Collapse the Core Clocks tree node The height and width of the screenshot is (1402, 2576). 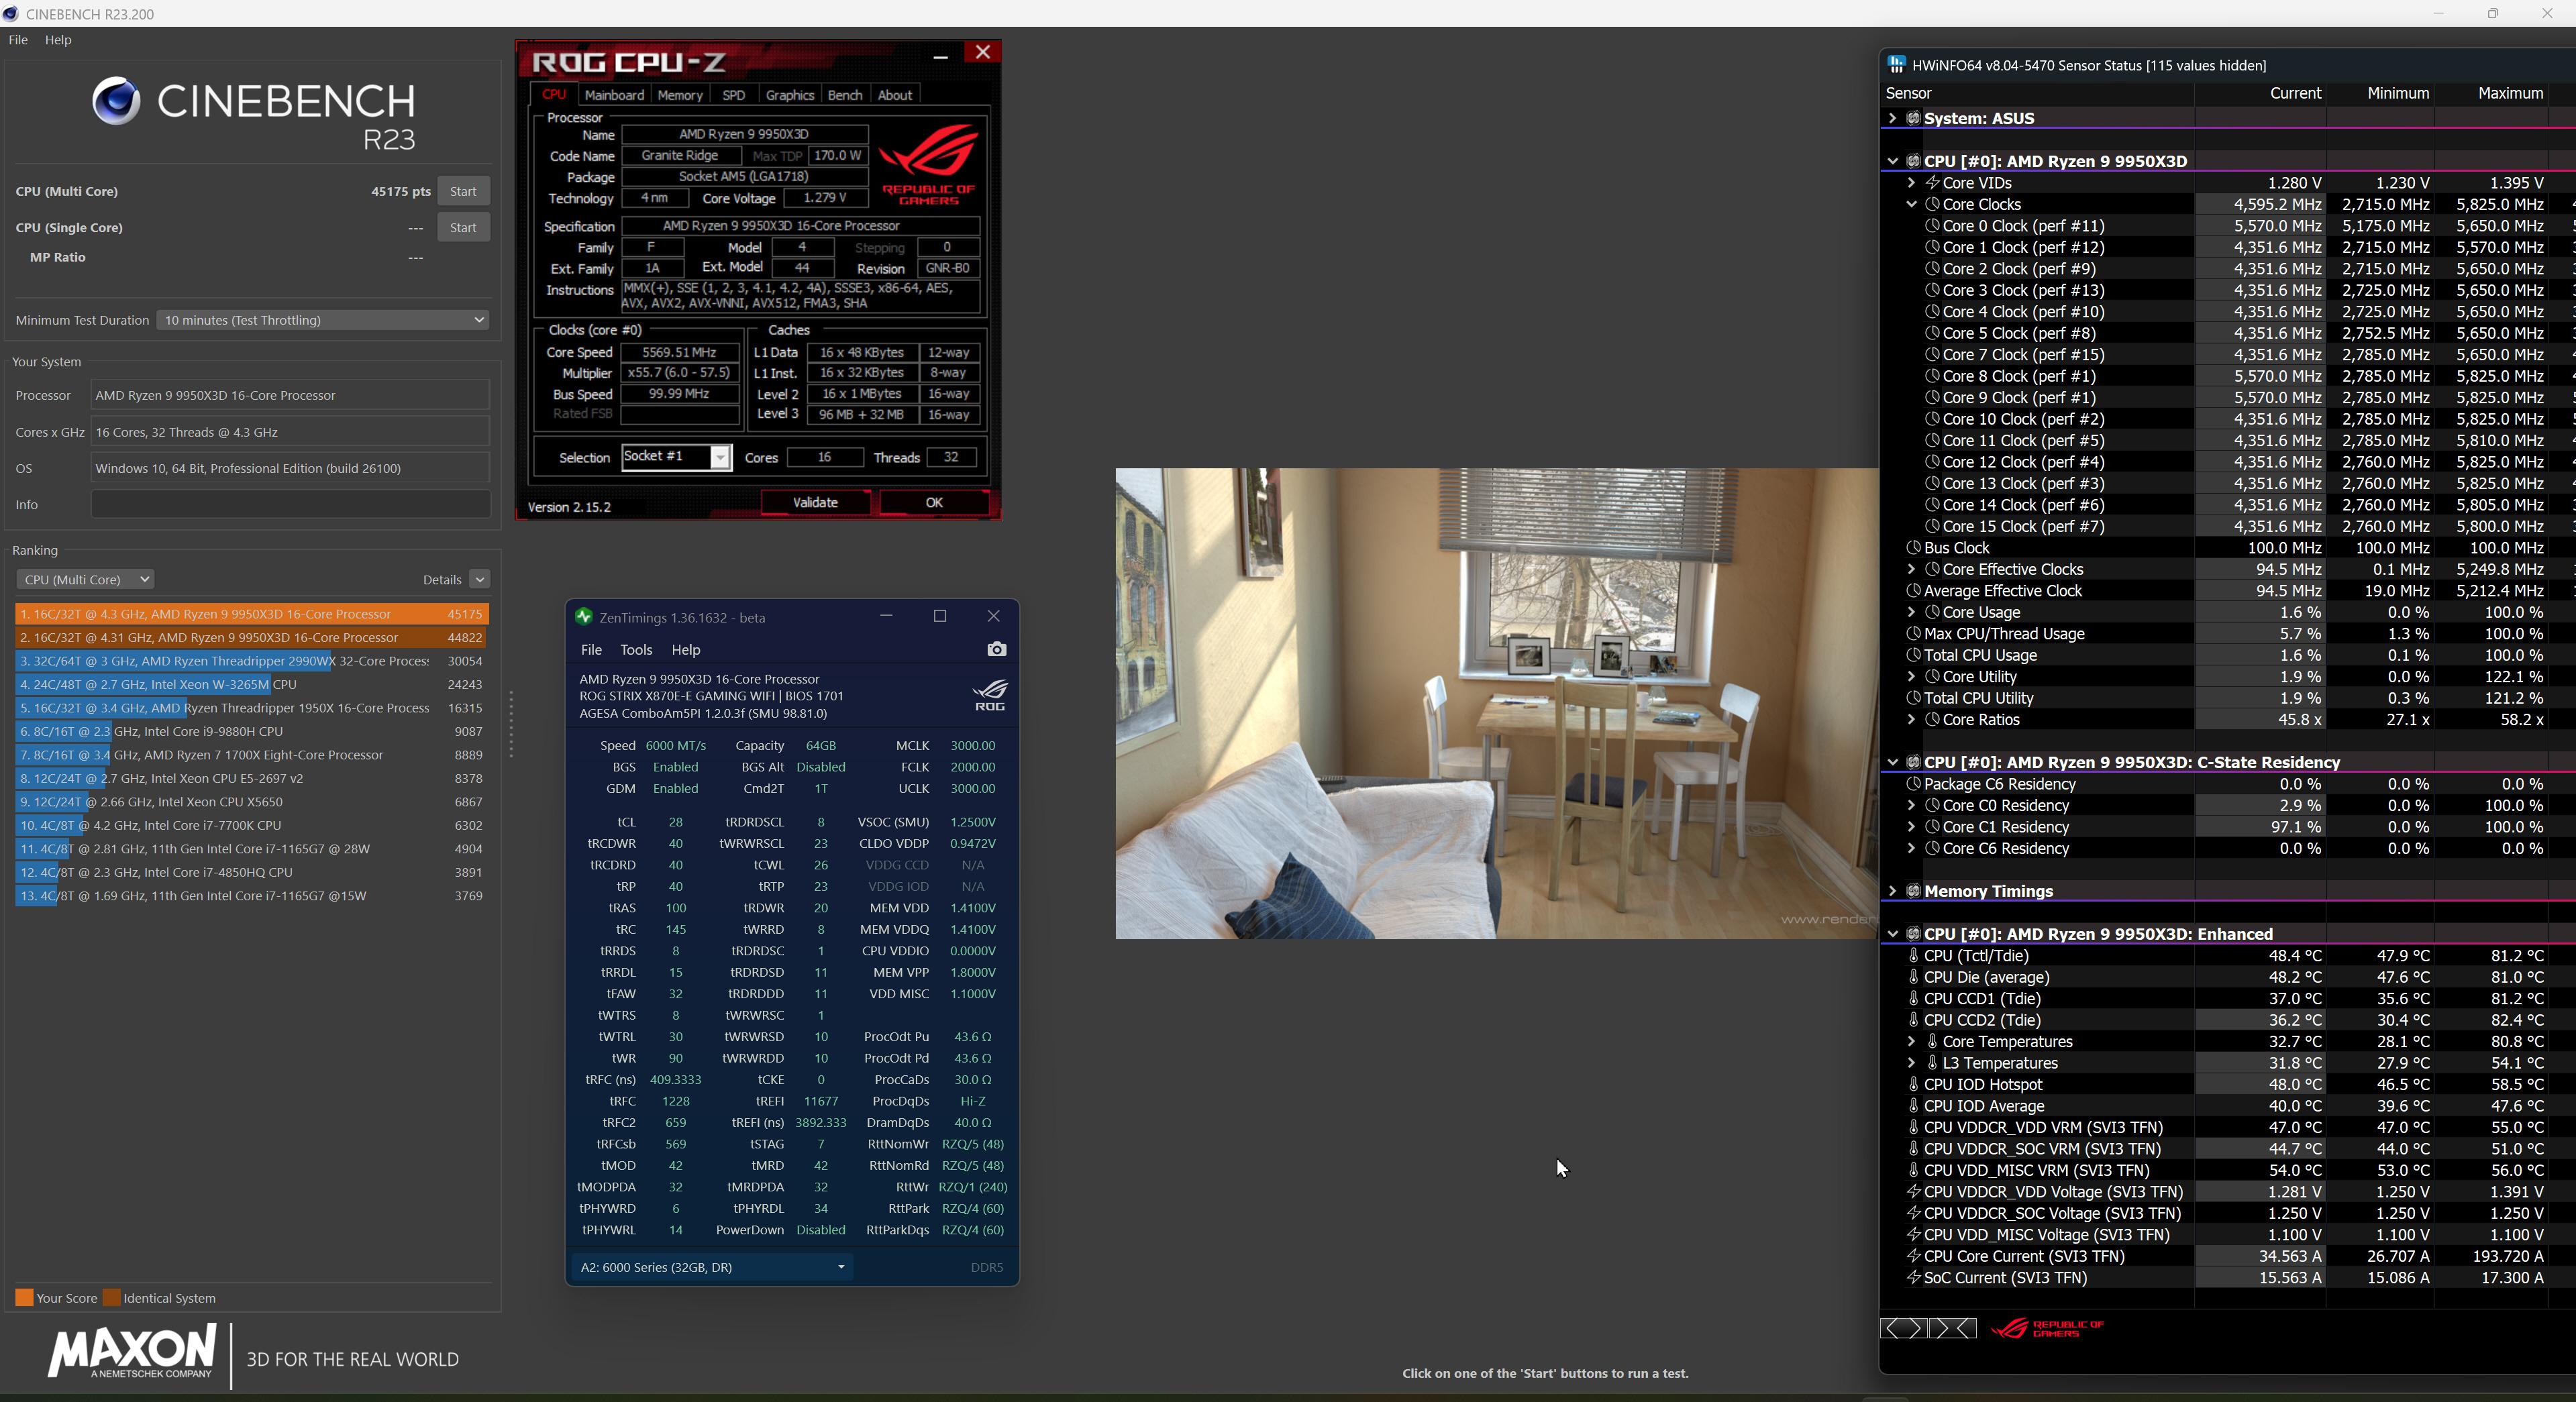coord(1911,204)
